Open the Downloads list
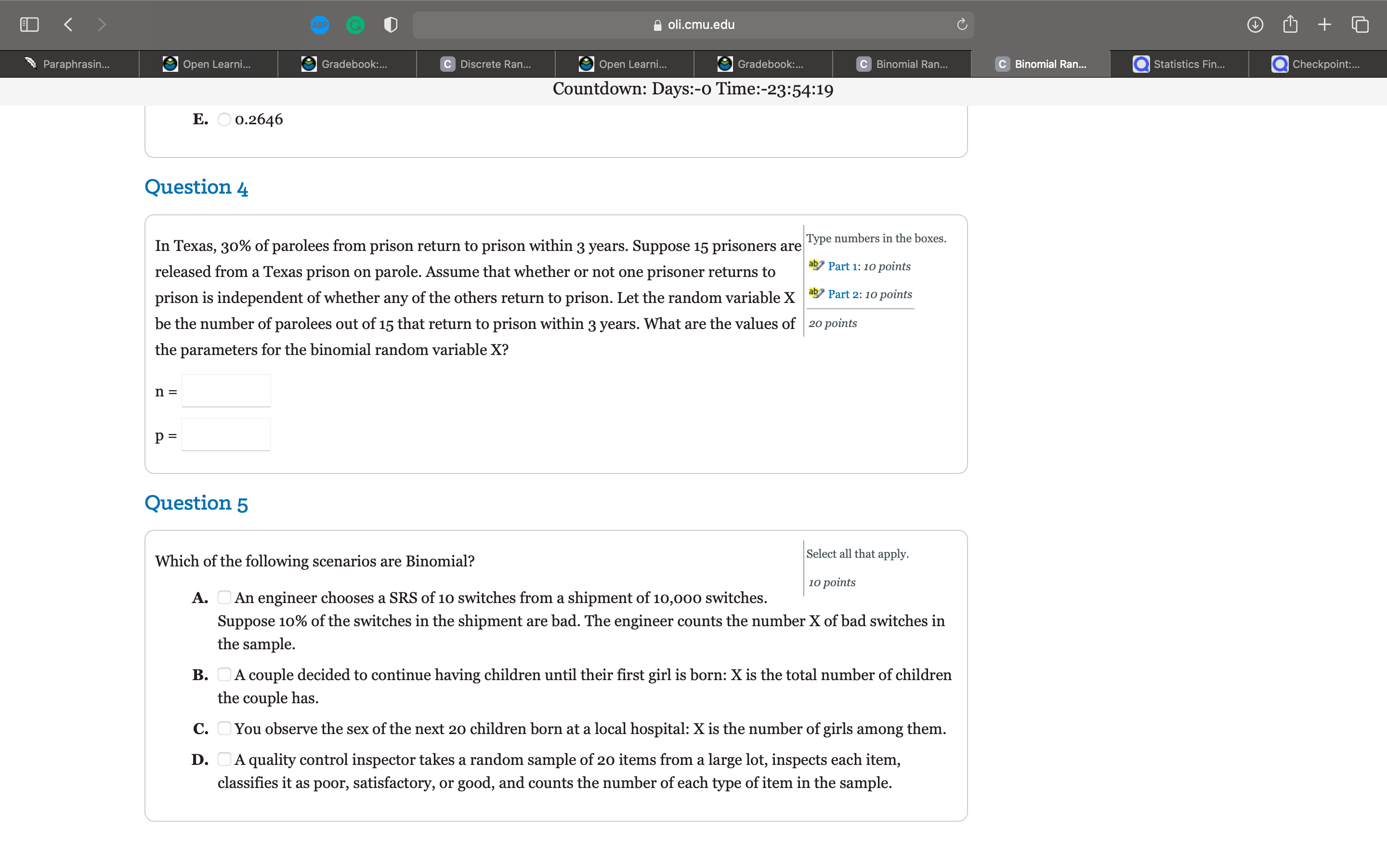 click(x=1255, y=24)
